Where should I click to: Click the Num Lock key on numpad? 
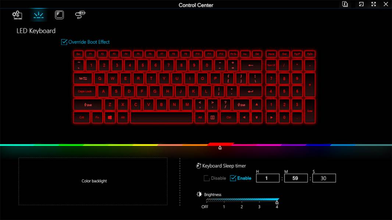[x=271, y=65]
